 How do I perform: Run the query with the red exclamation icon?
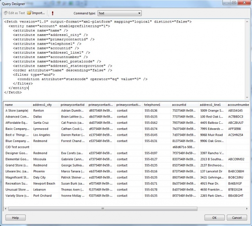52,13
